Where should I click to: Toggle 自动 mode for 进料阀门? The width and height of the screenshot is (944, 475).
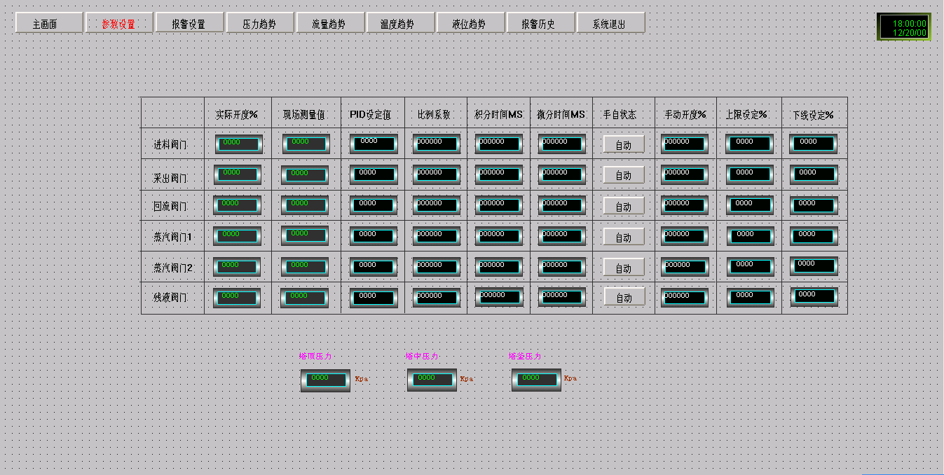click(x=623, y=144)
